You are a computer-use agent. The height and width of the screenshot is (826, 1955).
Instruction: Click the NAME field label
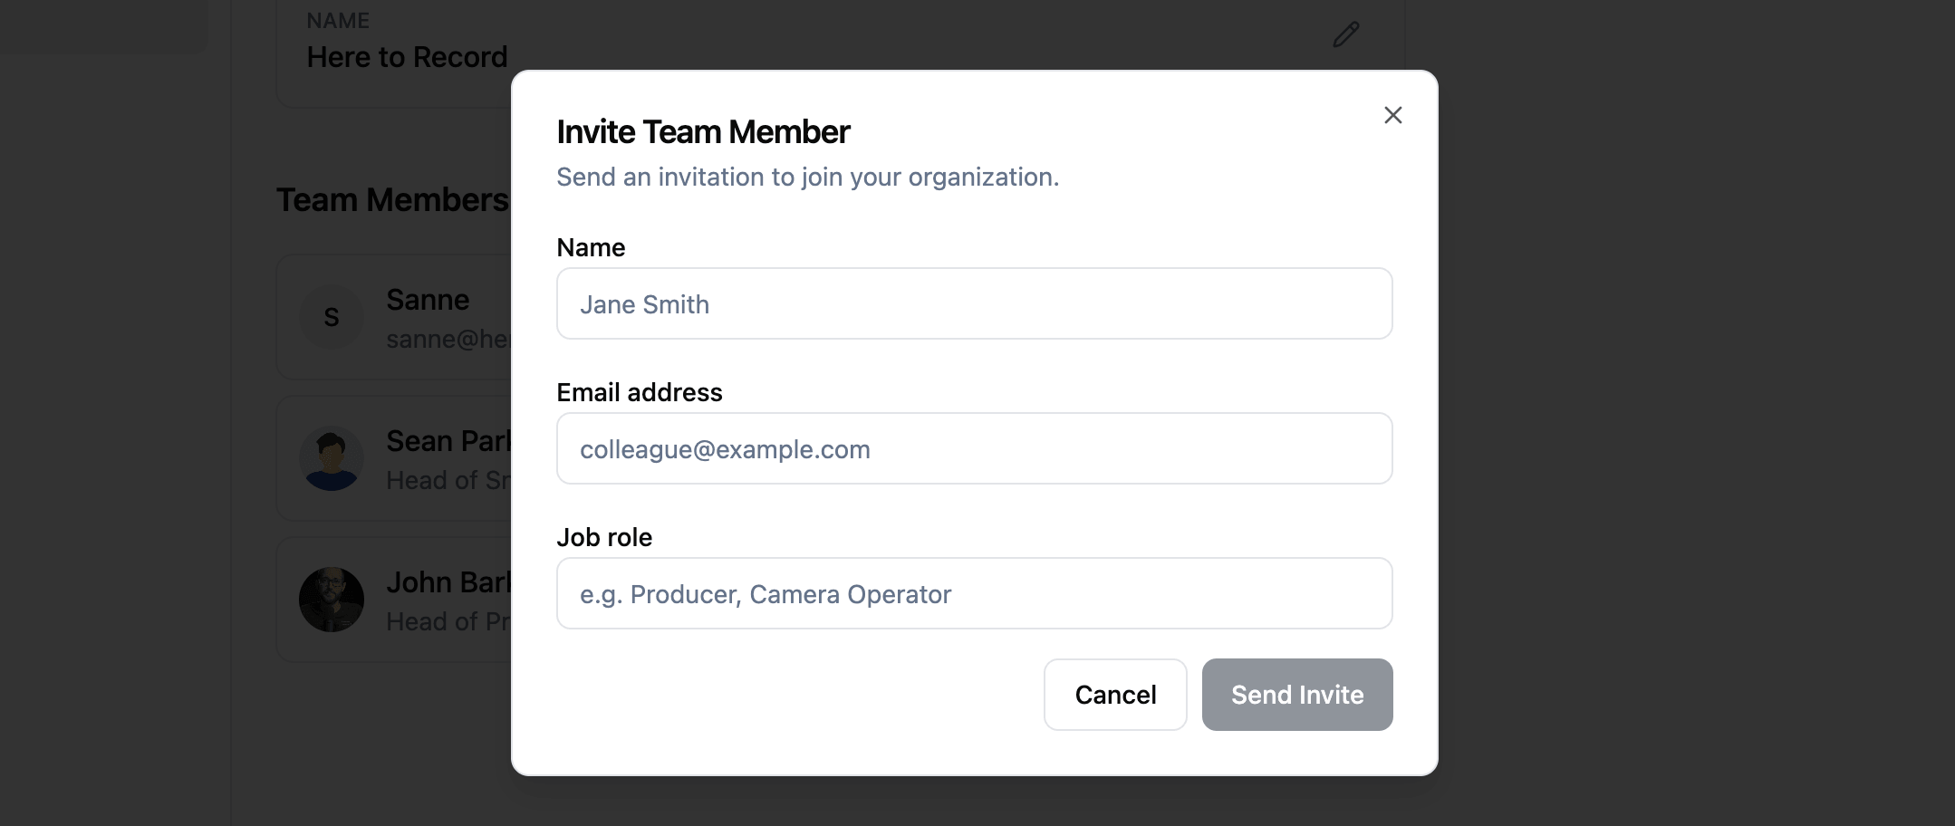point(337,20)
